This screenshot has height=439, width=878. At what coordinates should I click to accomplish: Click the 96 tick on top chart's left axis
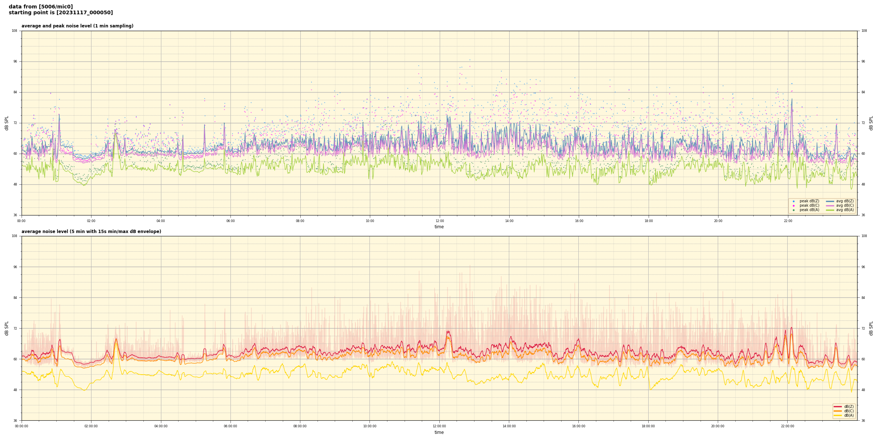[x=15, y=61]
